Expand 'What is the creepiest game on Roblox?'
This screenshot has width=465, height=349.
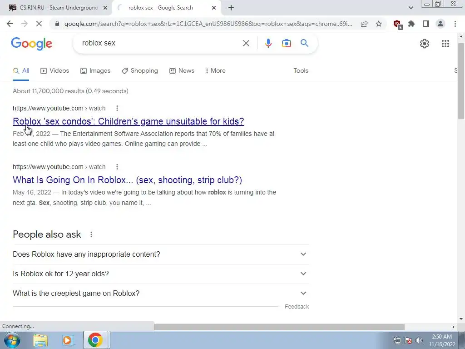tap(161, 293)
